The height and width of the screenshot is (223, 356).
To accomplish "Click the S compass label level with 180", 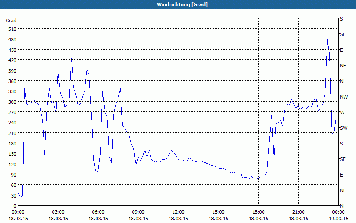I will coord(341,144).
